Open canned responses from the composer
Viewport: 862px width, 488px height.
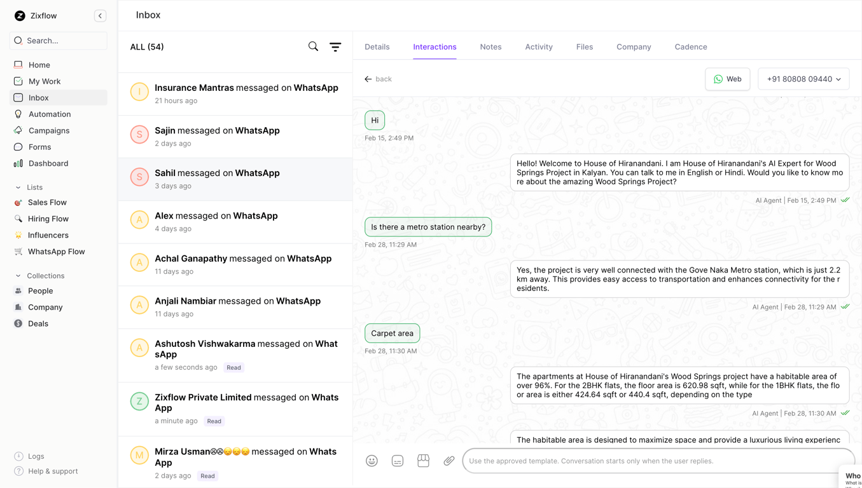click(x=398, y=461)
